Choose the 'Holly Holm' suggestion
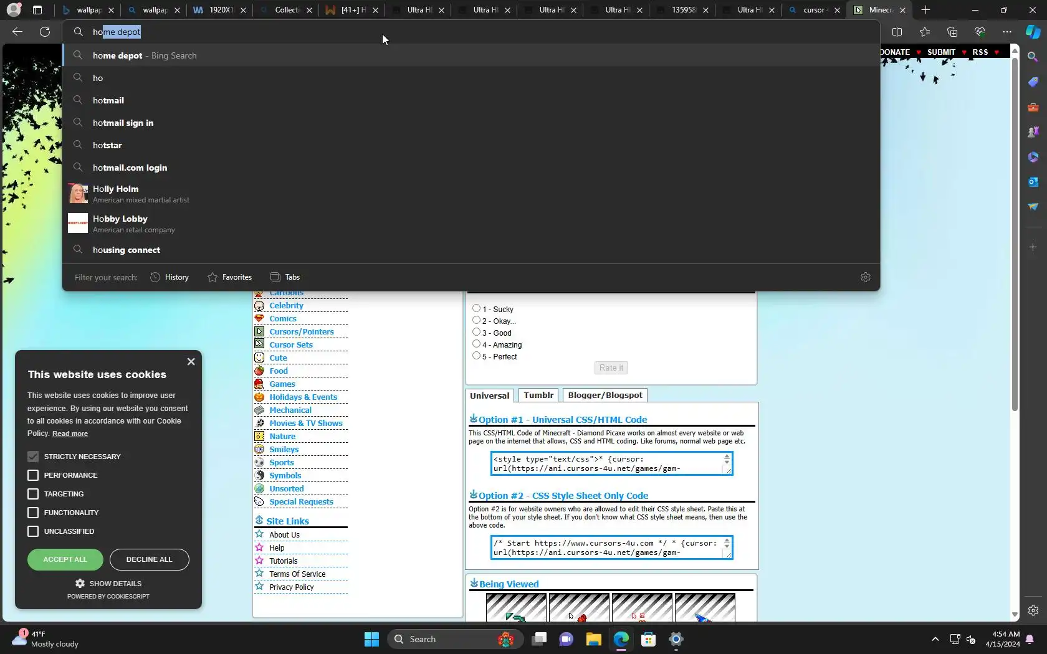1047x654 pixels. [x=471, y=194]
